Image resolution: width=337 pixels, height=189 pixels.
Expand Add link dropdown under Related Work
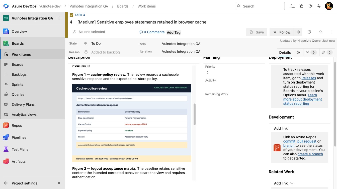click(x=284, y=183)
